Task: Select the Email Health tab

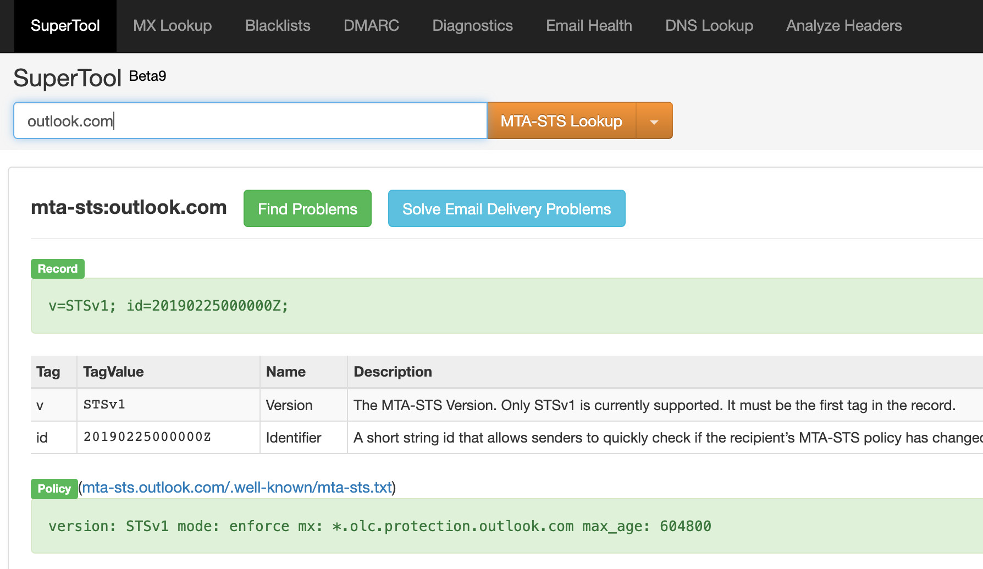Action: [589, 26]
